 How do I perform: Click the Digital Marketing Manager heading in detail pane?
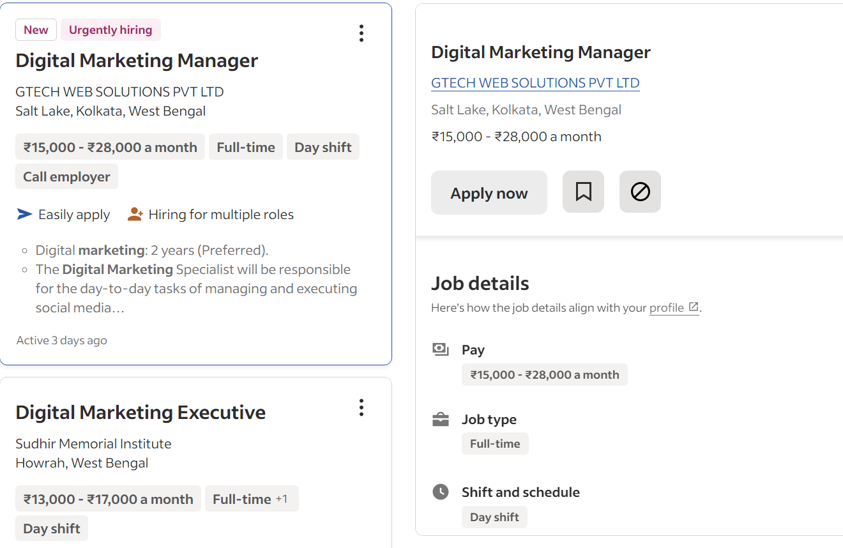[541, 52]
